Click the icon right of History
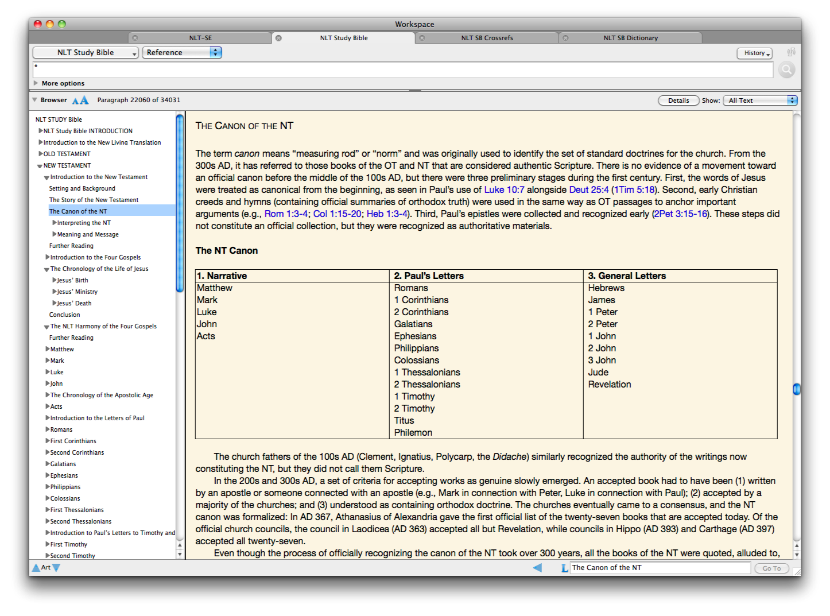 tap(791, 52)
